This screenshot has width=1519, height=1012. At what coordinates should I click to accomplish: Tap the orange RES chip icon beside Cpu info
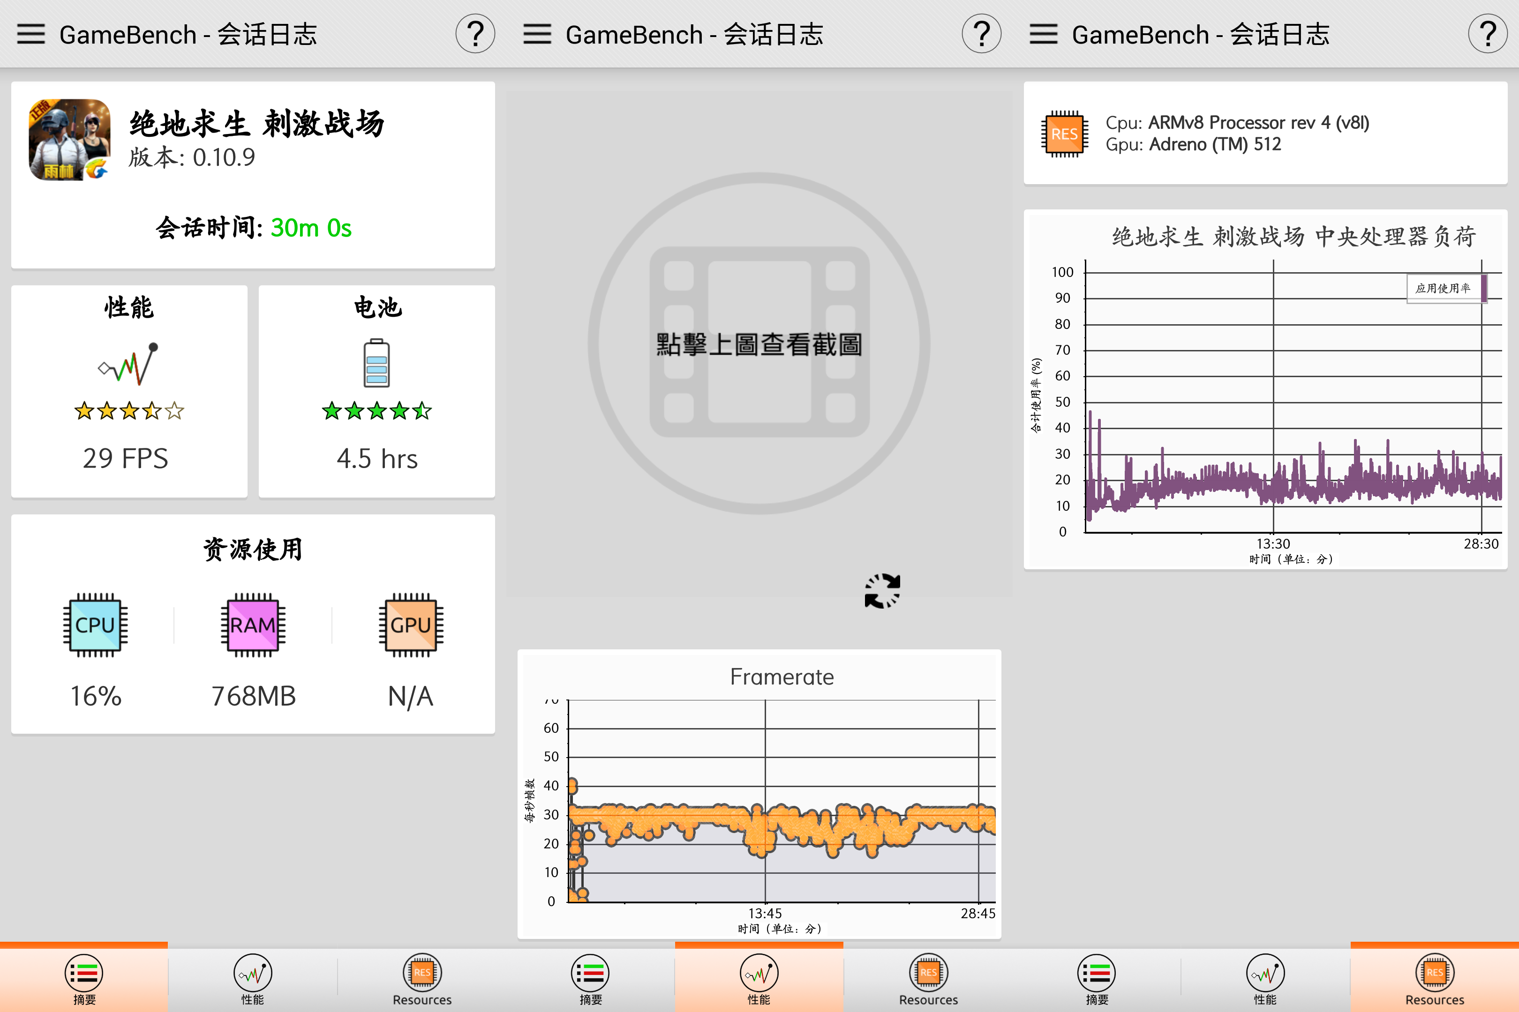point(1064,134)
